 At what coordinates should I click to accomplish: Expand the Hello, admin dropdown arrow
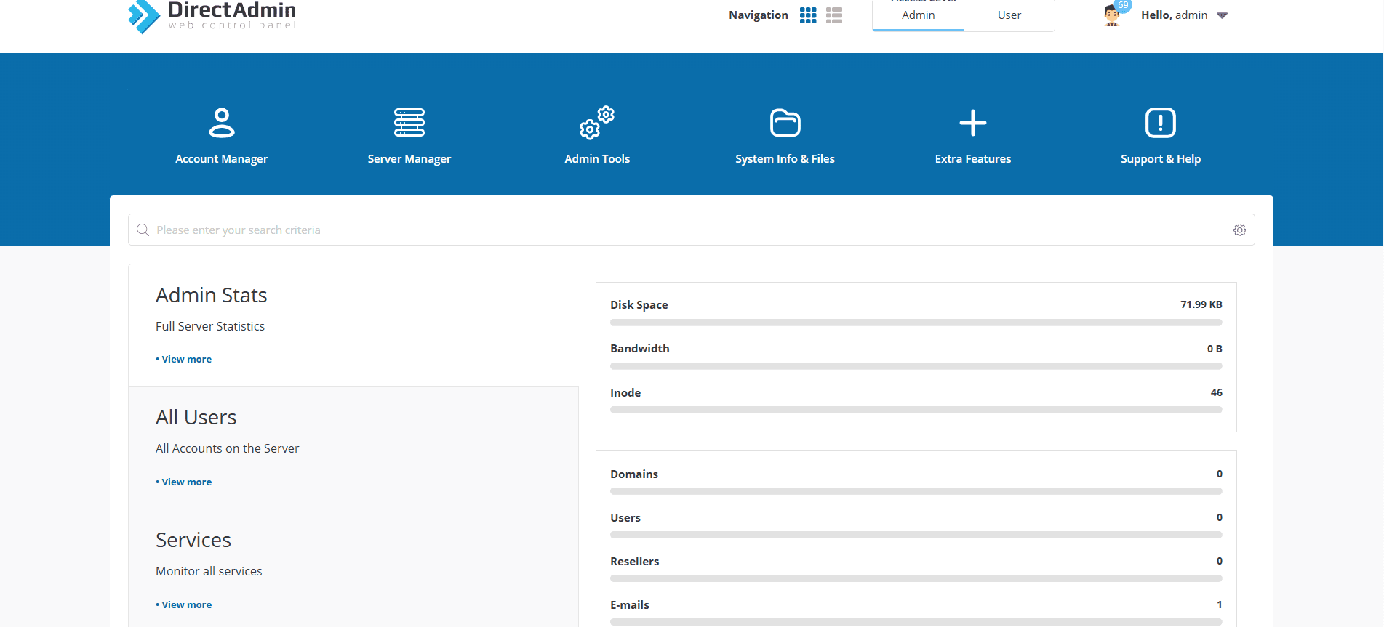click(x=1222, y=15)
